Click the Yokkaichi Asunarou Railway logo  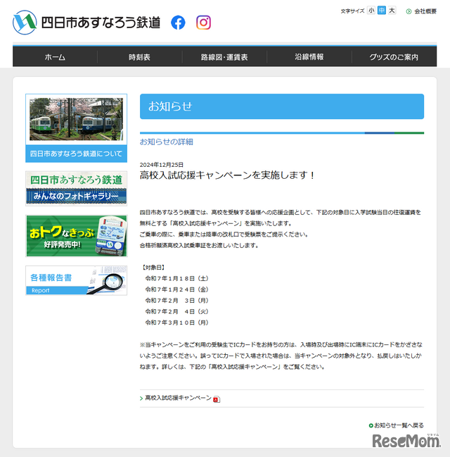pyautogui.click(x=86, y=23)
